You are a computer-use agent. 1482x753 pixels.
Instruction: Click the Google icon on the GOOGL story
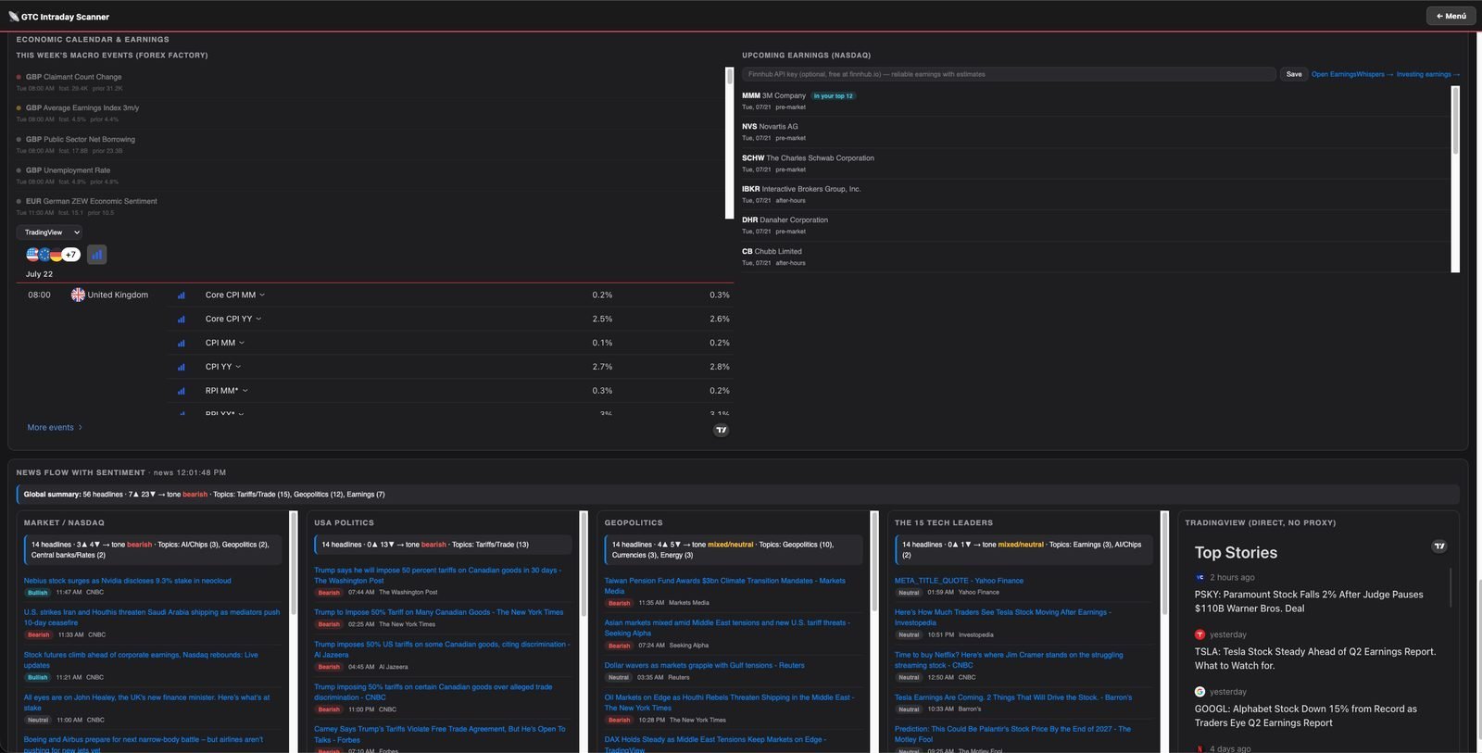(1199, 692)
